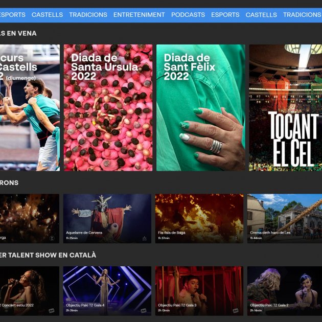322x322 pixels.
Task: Play the Aquelarre de Cervera video
Action: click(107, 219)
